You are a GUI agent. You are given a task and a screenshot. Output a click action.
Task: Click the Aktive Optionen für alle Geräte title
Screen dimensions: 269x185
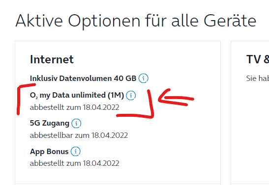tap(136, 21)
